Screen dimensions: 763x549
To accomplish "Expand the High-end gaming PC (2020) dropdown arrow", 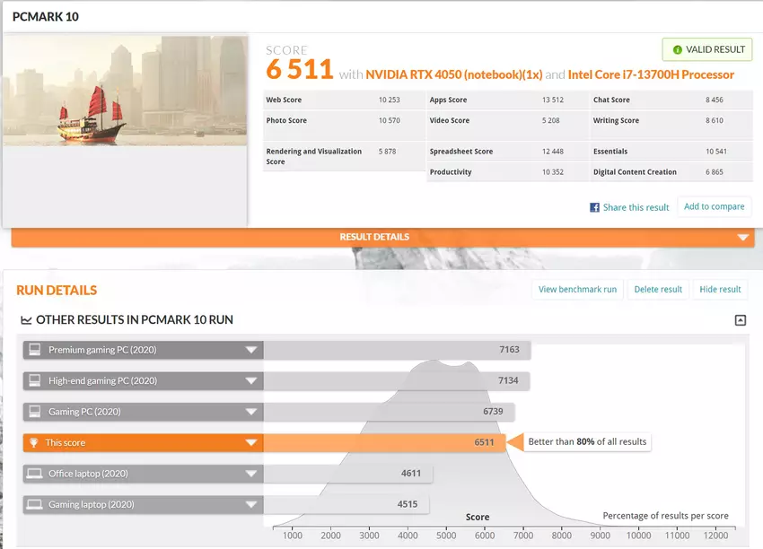I will pyautogui.click(x=251, y=380).
